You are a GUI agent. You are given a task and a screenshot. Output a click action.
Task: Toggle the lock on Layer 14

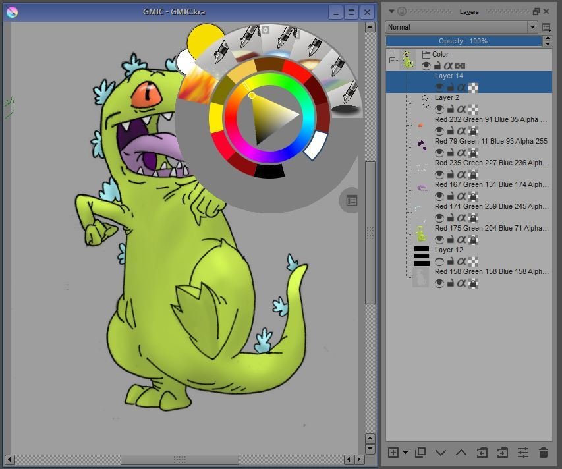pos(451,88)
